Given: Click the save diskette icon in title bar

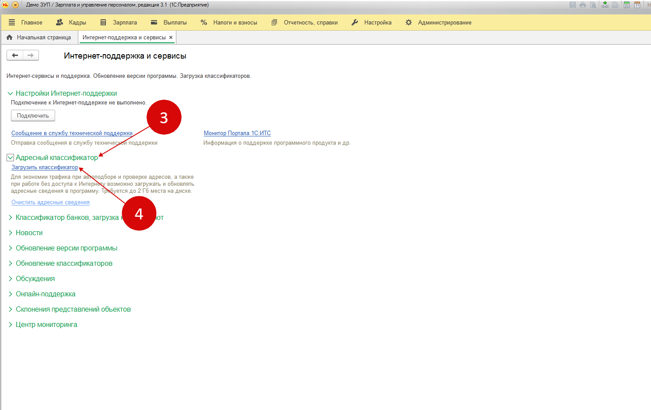Looking at the screenshot, I should [573, 5].
